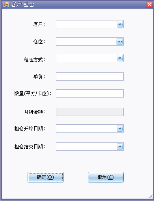Click the 客户包仓 title bar text
154x201 pixels.
click(22, 4)
